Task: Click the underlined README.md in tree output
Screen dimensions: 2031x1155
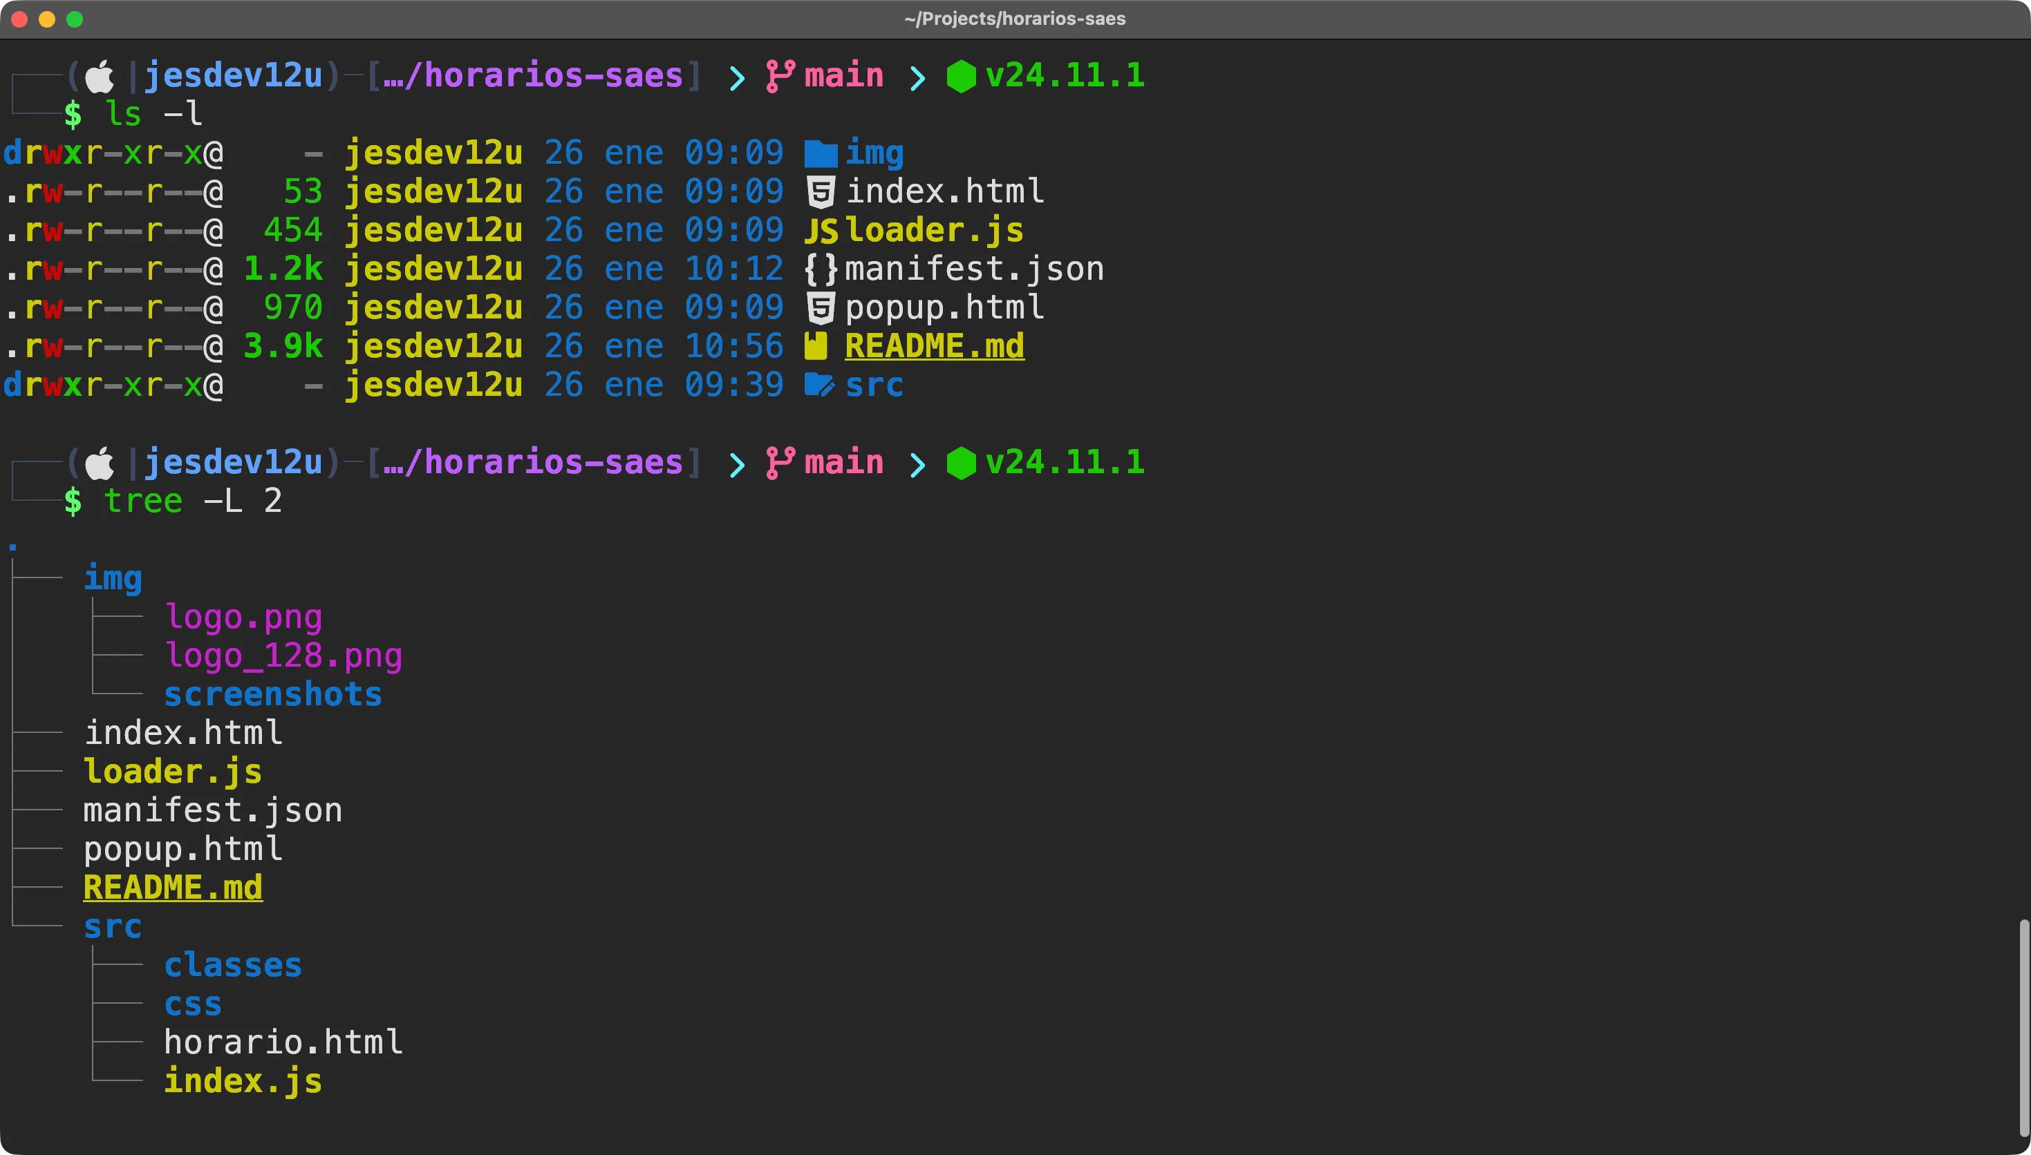Action: (172, 887)
